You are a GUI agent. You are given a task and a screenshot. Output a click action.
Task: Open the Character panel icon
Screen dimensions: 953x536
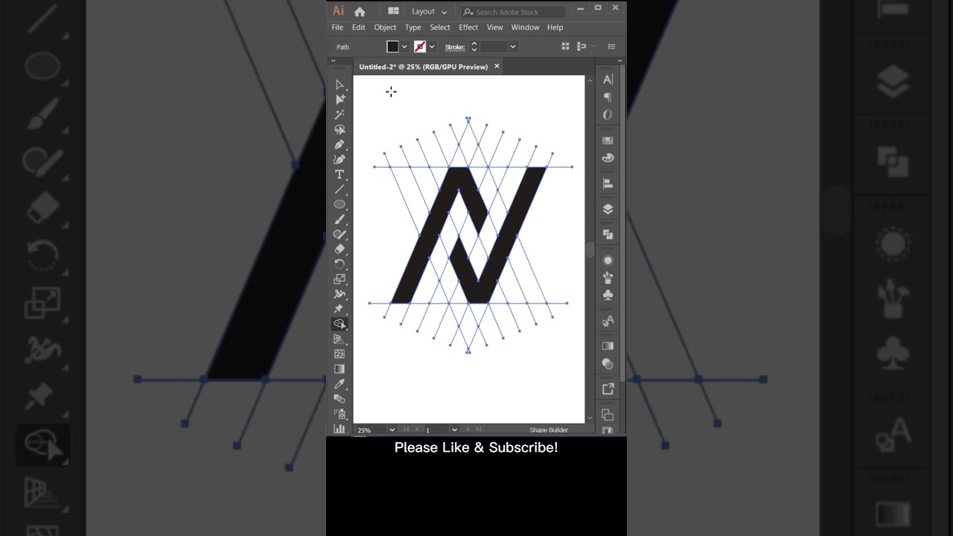[x=608, y=80]
